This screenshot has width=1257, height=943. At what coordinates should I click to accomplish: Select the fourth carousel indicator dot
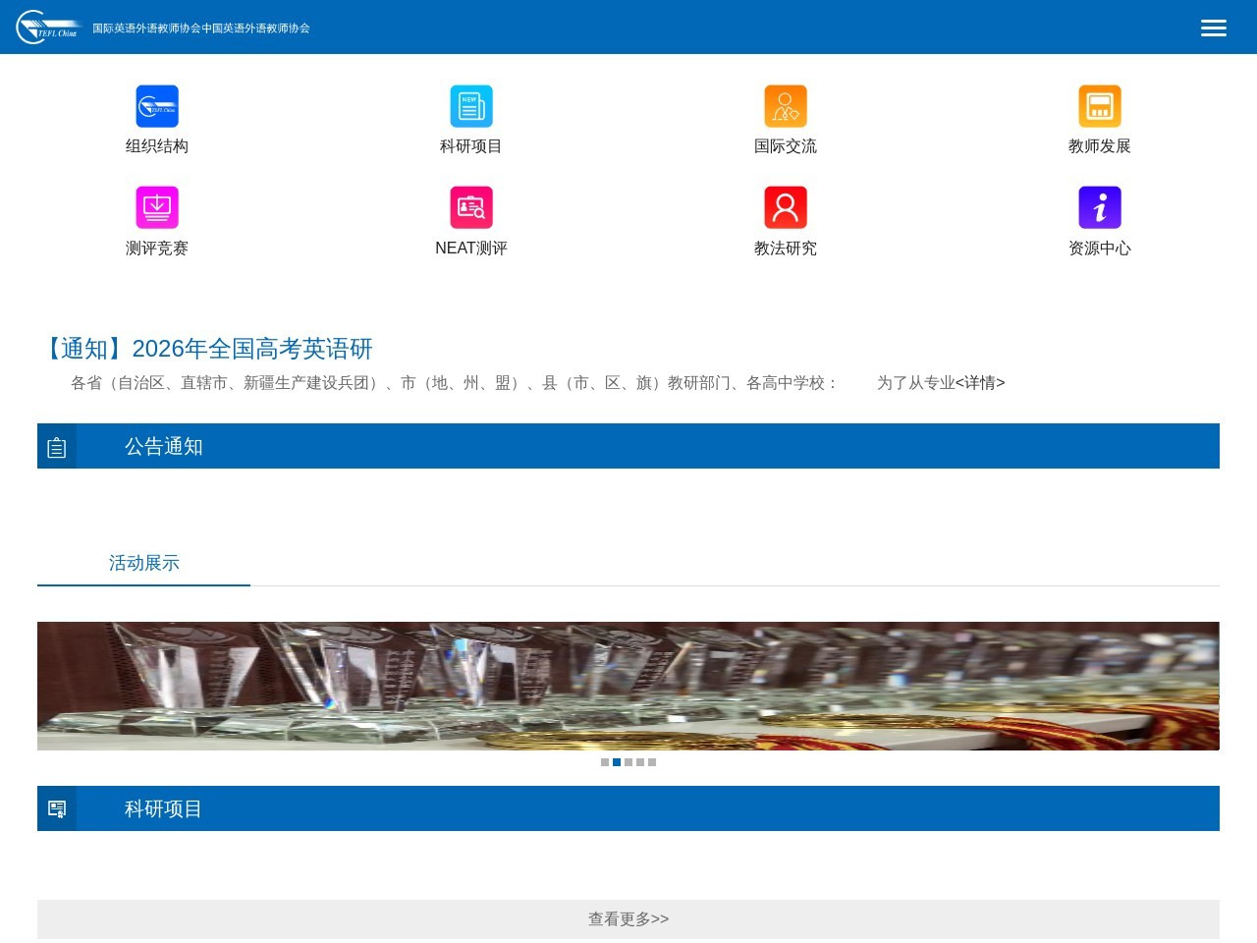(x=640, y=762)
